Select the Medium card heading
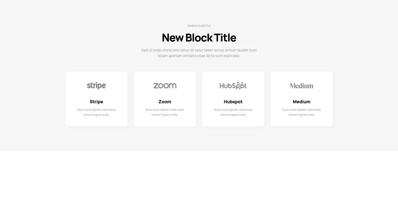This screenshot has width=398, height=224. 301,102
